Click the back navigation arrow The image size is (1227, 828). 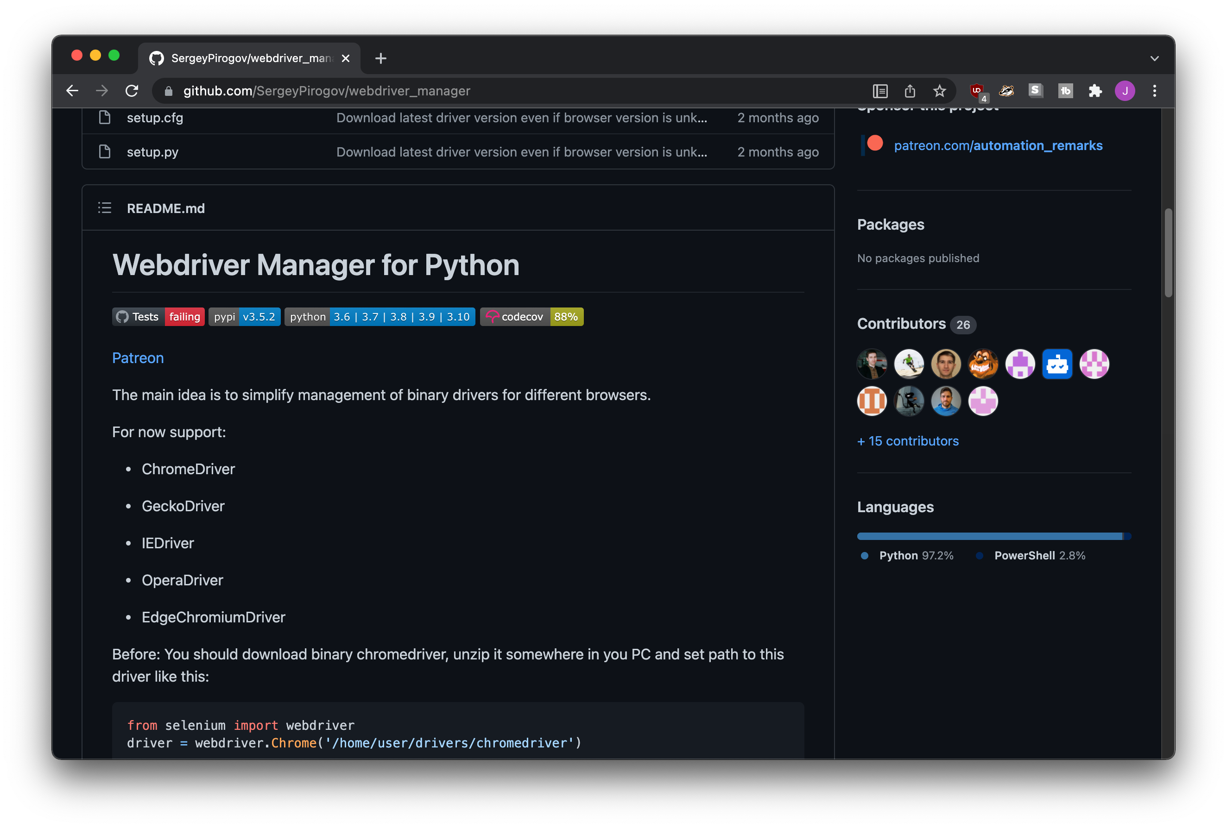tap(72, 90)
